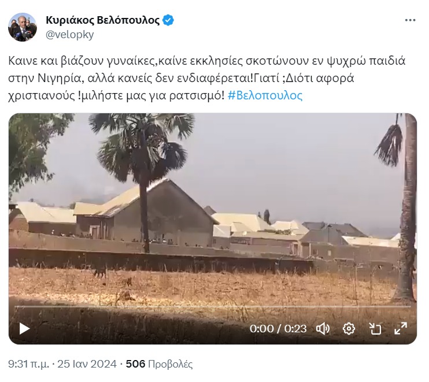Expand video to fullscreen

point(401,328)
